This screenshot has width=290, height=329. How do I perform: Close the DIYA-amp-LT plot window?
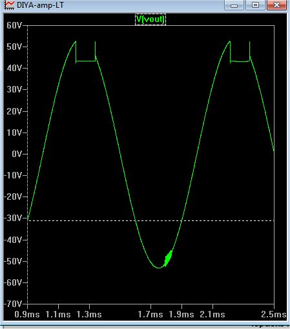(x=276, y=5)
